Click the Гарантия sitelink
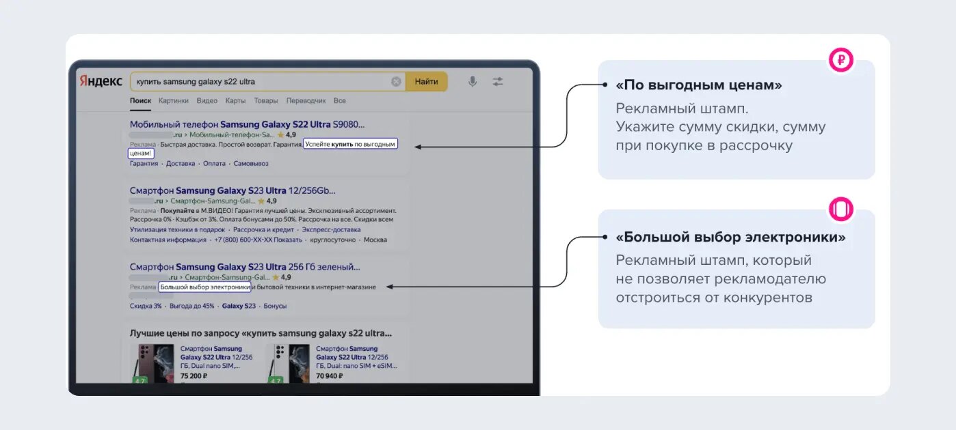Viewport: 956px width, 430px height. 144,164
